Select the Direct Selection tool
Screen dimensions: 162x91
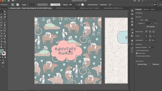pyautogui.click(x=5, y=12)
